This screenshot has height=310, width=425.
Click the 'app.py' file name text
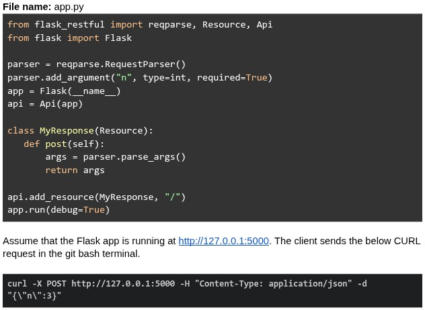pos(69,7)
